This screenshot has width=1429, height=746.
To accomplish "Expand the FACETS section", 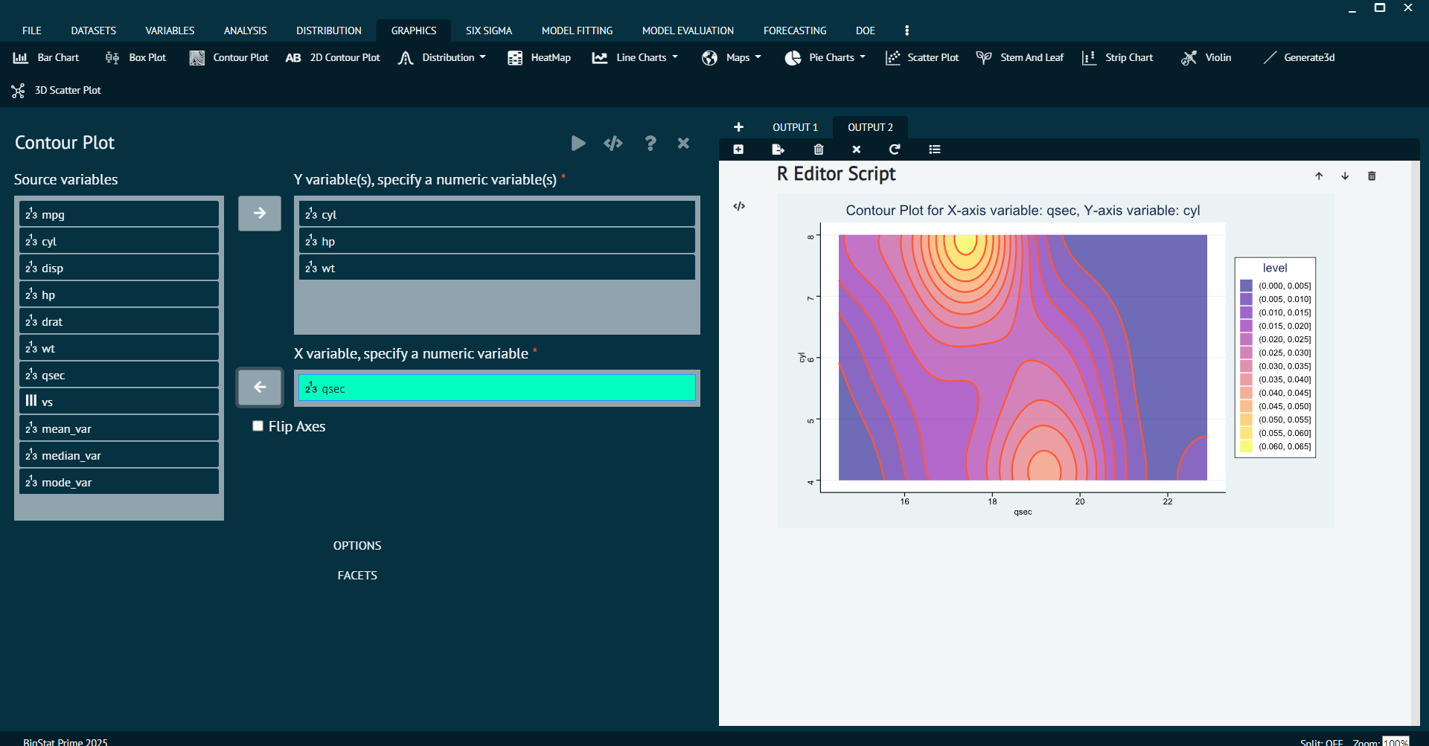I will pos(357,576).
